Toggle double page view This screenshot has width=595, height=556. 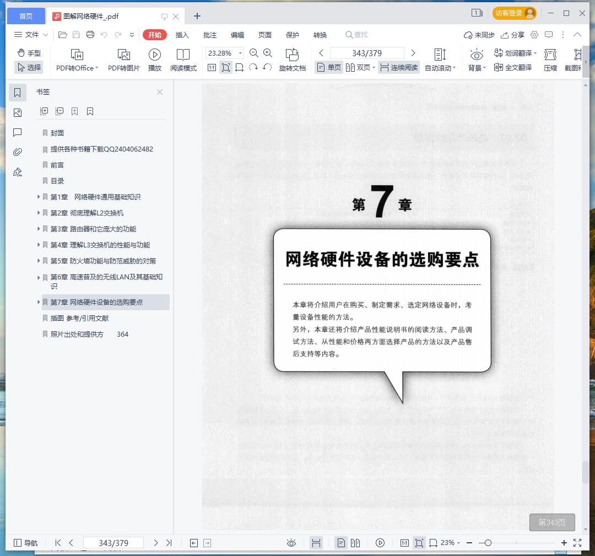tap(360, 68)
